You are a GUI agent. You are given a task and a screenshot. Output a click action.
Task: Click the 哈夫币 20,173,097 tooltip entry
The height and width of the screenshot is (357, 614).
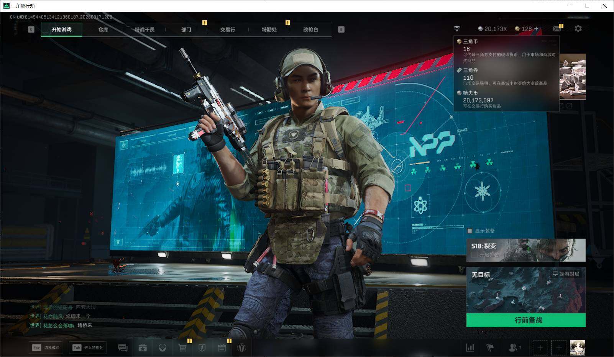pos(506,99)
